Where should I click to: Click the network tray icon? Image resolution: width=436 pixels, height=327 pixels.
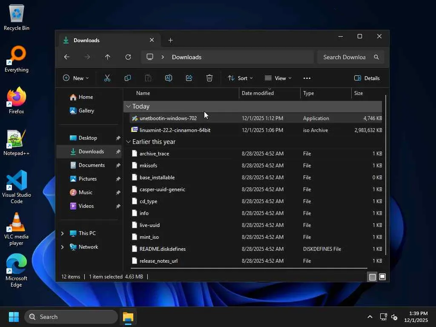(x=384, y=317)
